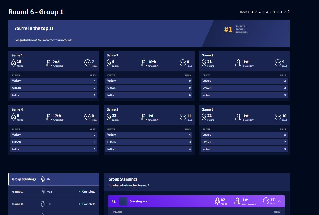Click the Oversleepers team avatar thumbnail
Viewport: 319px width, 215px height.
point(123,201)
